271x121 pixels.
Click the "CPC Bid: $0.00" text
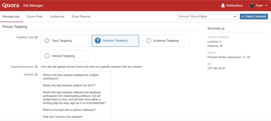(216, 68)
